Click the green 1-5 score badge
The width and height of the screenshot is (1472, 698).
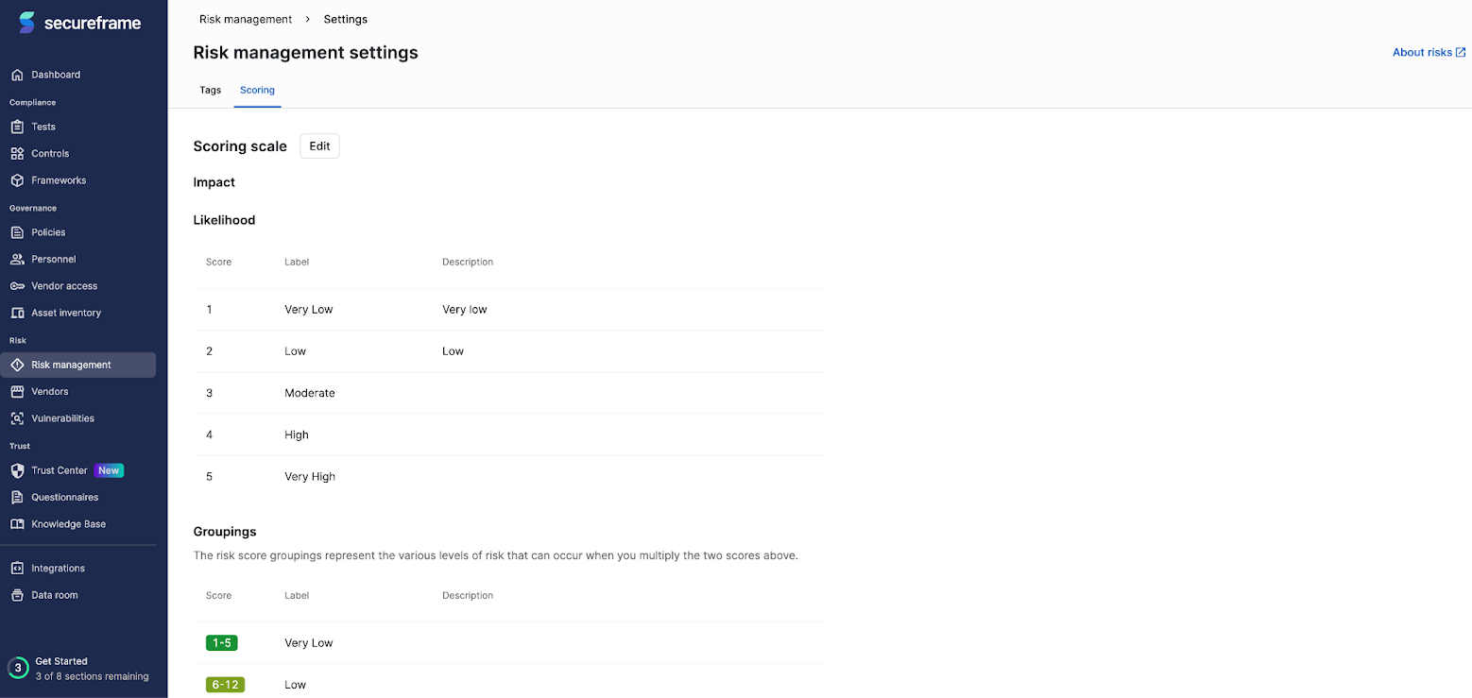pyautogui.click(x=222, y=643)
